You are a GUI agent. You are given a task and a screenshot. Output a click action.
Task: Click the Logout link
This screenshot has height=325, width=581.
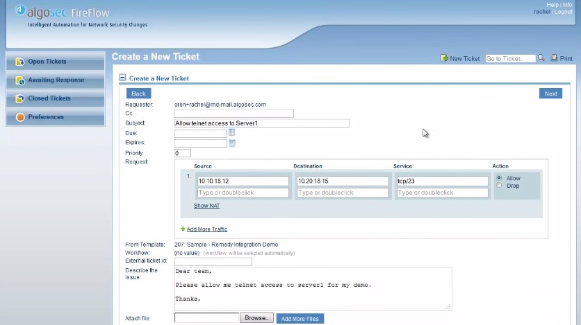[563, 12]
